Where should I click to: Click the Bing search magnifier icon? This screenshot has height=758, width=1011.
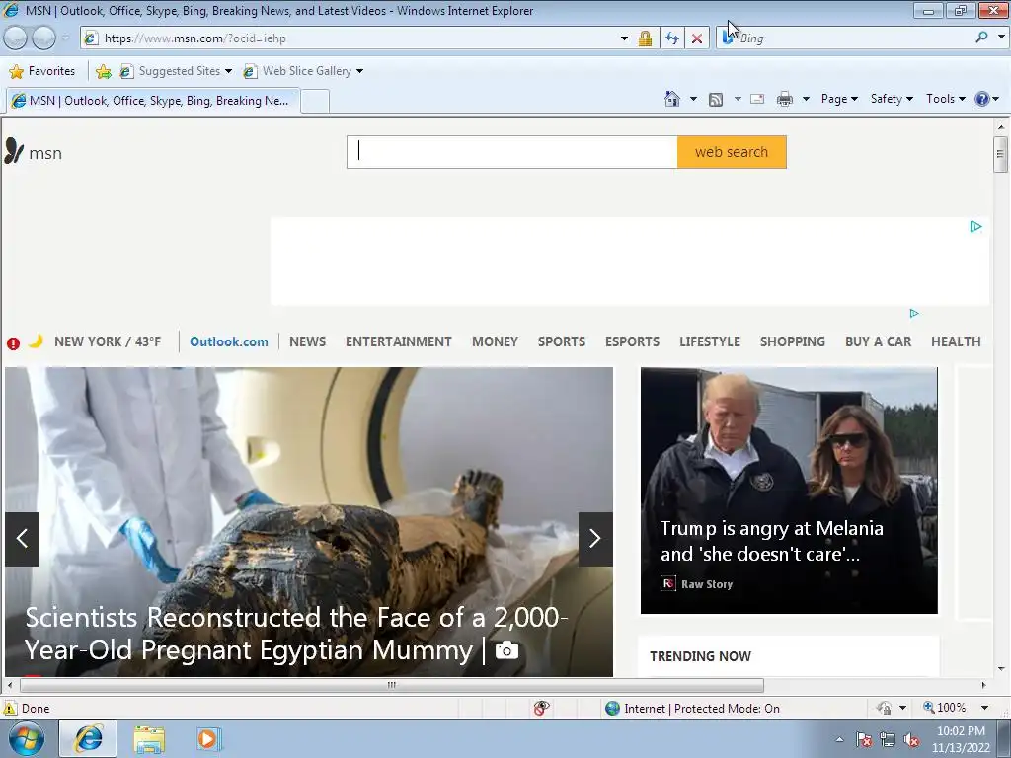coord(982,38)
